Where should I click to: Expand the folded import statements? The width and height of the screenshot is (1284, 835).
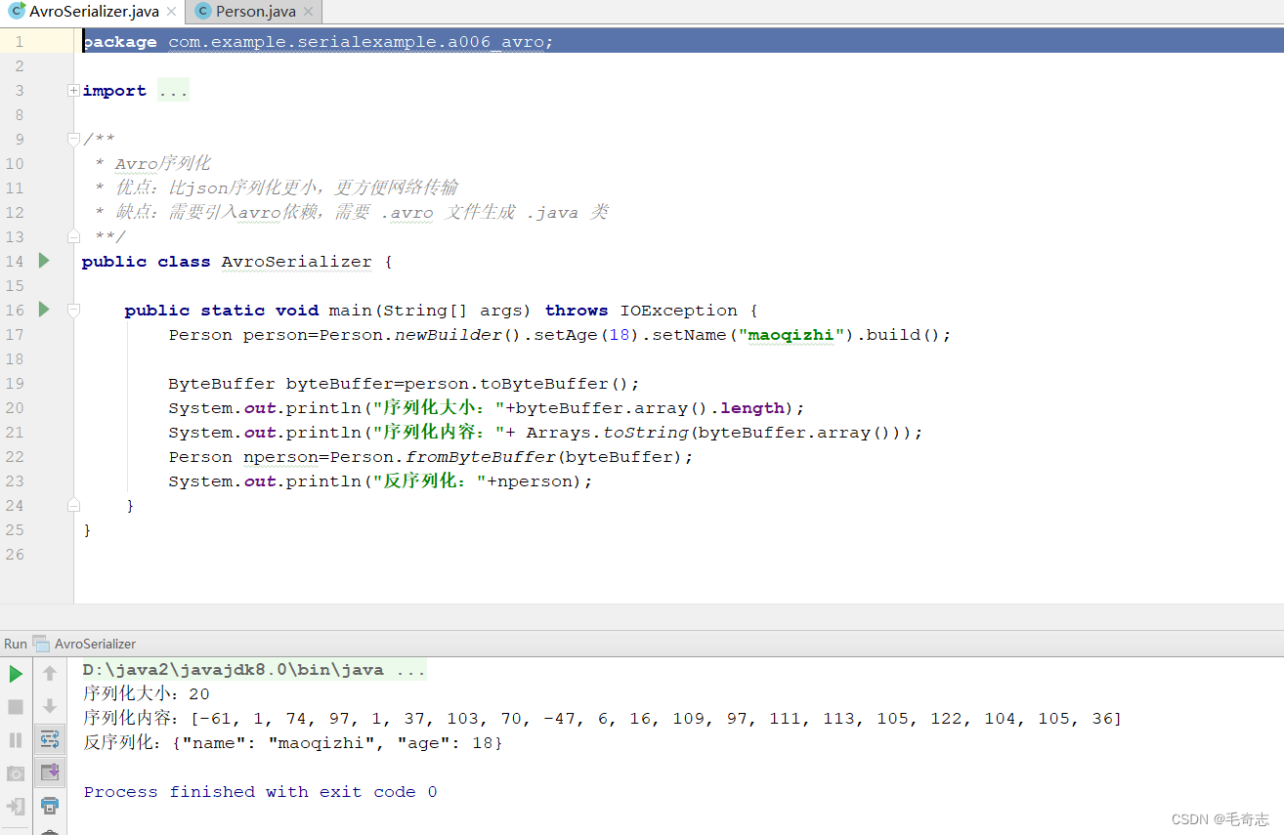[74, 91]
